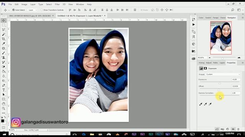Image resolution: width=245 pixels, height=137 pixels.
Task: Toggle adjustment layer visibility eye icon
Action: pyautogui.click(x=233, y=129)
